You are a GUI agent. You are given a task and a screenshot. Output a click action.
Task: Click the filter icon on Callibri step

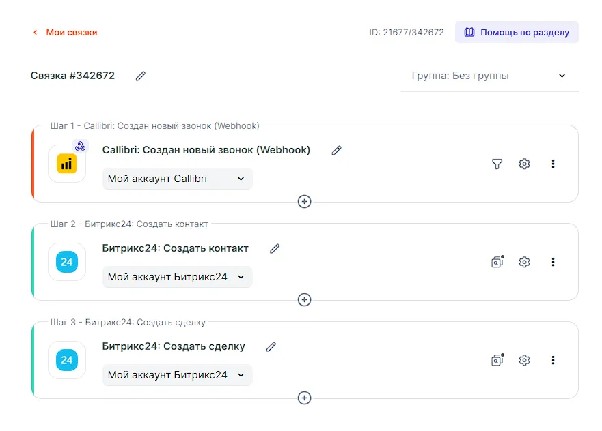497,164
